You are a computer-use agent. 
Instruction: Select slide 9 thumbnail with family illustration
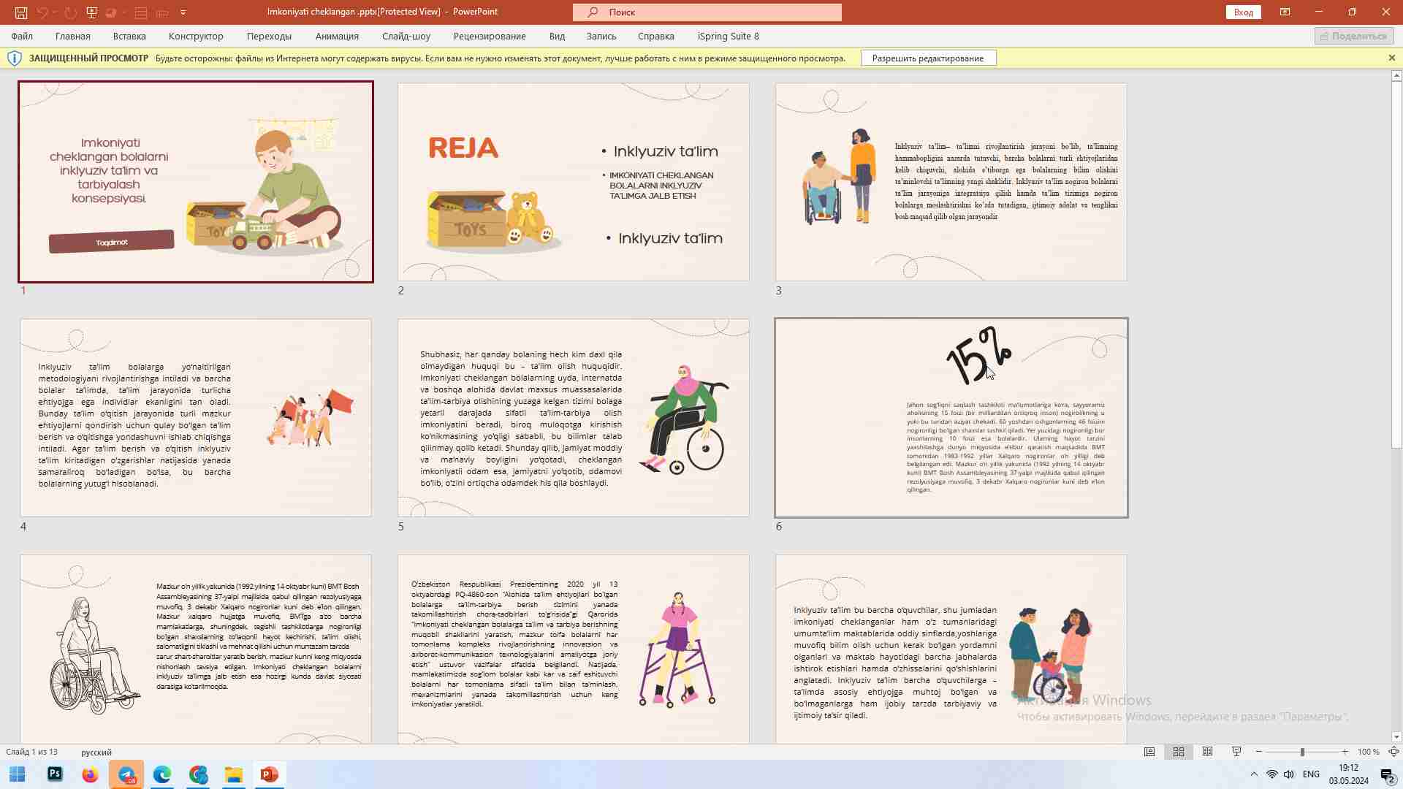[x=951, y=649]
